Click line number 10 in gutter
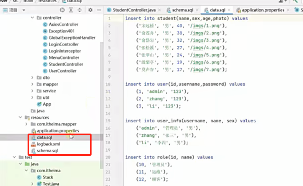Viewport: 303px width, 186px height. 108,84
